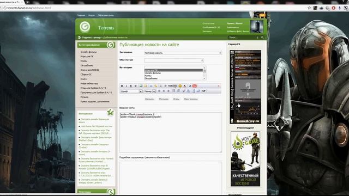Open sidebar category Кряки, кейгены, дополнения
Viewport: 349px width, 196px height.
[x=95, y=102]
